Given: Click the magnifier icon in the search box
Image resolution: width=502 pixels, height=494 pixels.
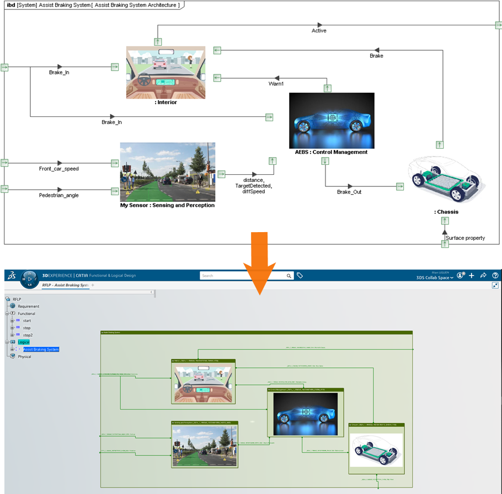Looking at the screenshot, I should click(x=289, y=276).
